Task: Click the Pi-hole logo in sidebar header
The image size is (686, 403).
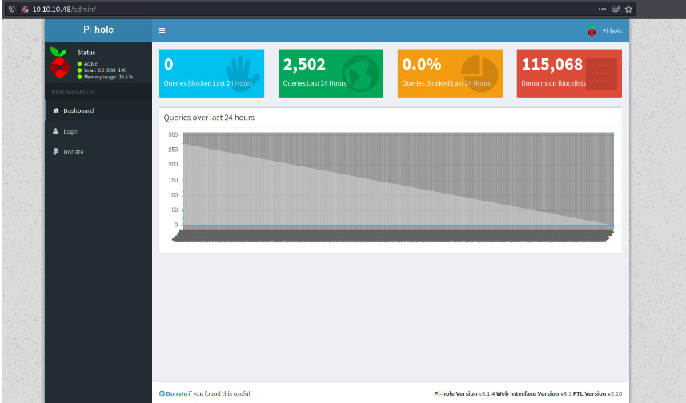Action: [98, 30]
